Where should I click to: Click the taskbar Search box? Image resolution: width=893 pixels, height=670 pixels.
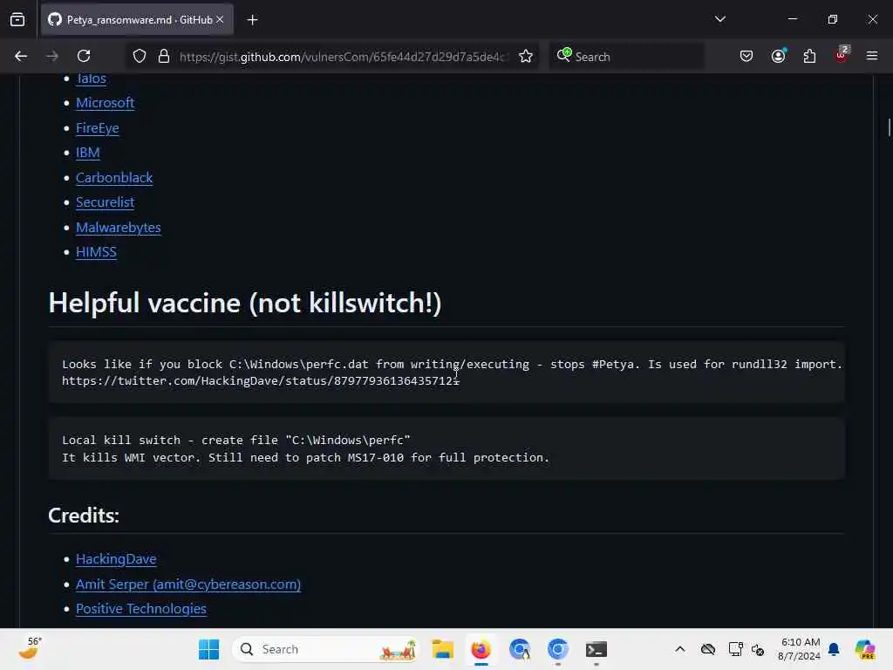[x=325, y=649]
